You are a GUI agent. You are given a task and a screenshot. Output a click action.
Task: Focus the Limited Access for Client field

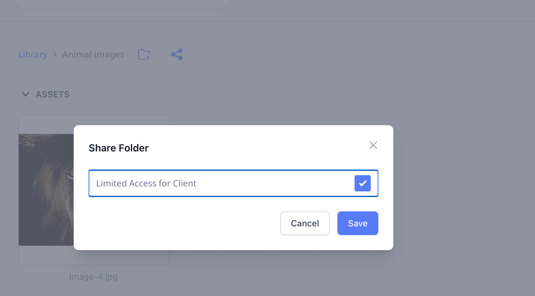tap(218, 183)
